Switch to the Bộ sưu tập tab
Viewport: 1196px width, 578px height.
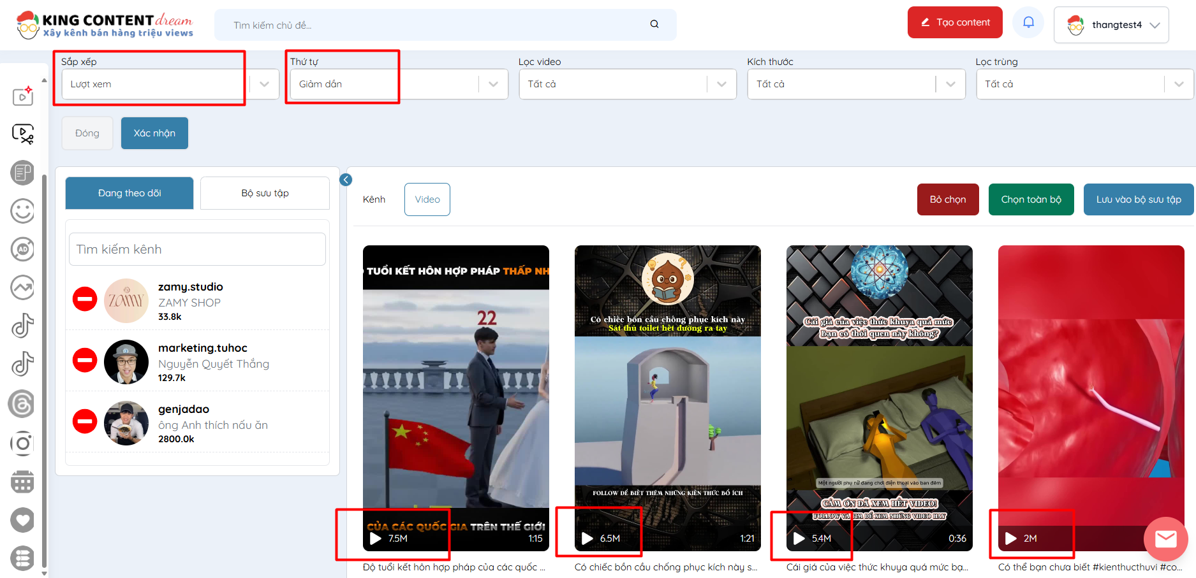(x=265, y=193)
